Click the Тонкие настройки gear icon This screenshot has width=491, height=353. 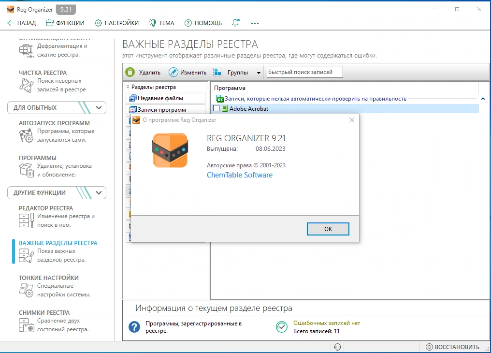[26, 290]
